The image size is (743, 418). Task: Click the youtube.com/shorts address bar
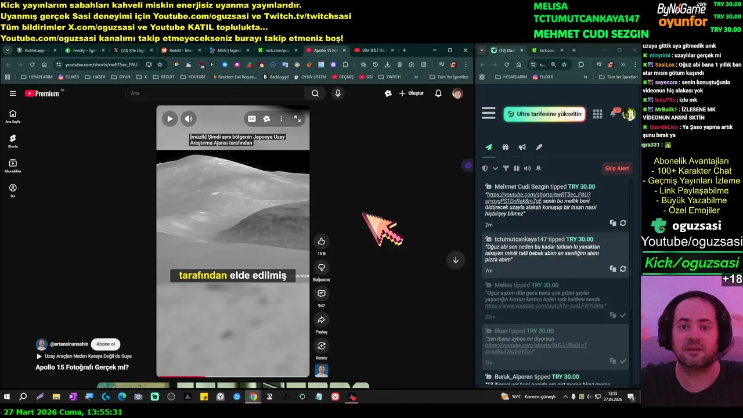(x=102, y=64)
